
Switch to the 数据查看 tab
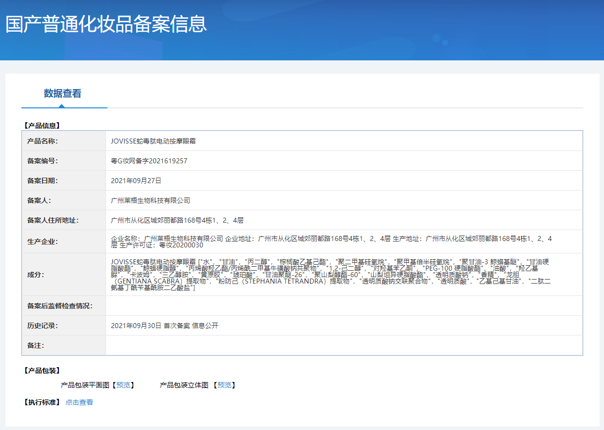point(62,94)
